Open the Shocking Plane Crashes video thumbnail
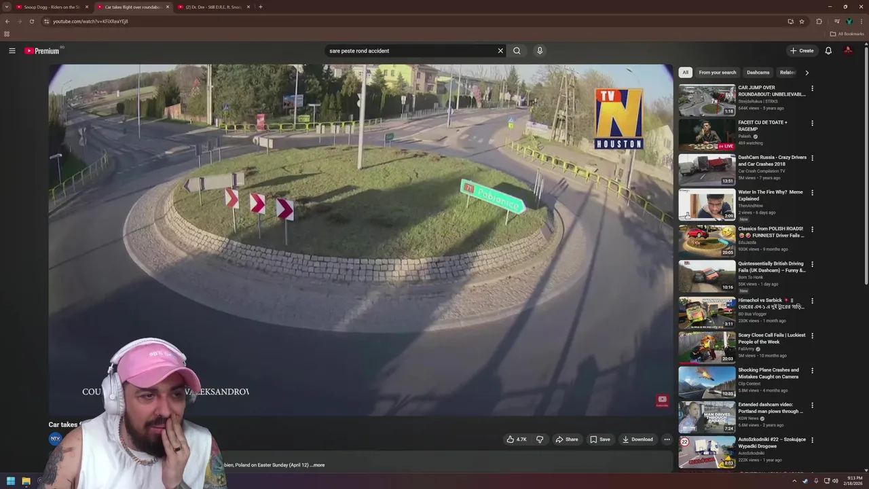869x489 pixels. click(x=707, y=382)
